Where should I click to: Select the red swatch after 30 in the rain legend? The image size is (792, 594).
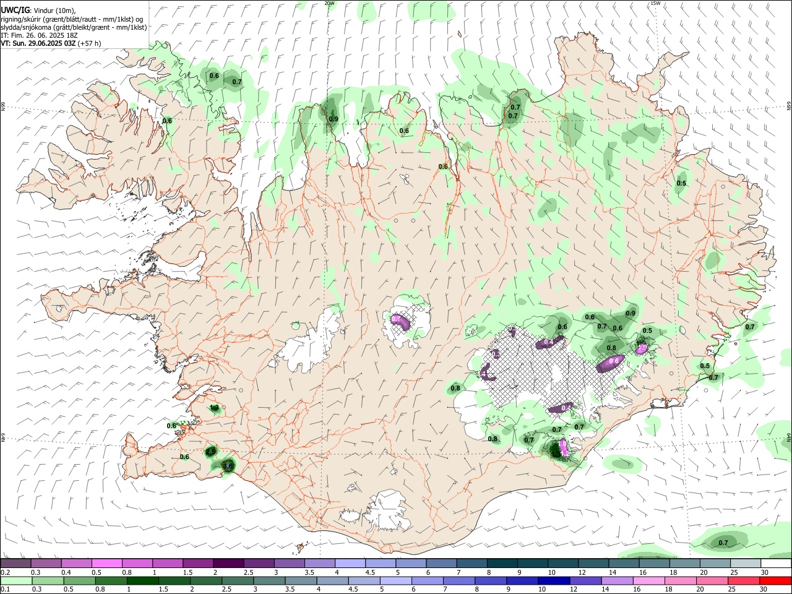776,580
